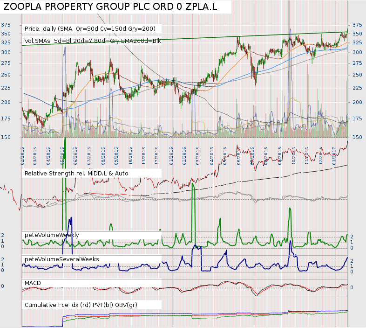Click the peteVolumeSeveralWeeks panel label
The width and height of the screenshot is (366, 328).
(x=61, y=259)
